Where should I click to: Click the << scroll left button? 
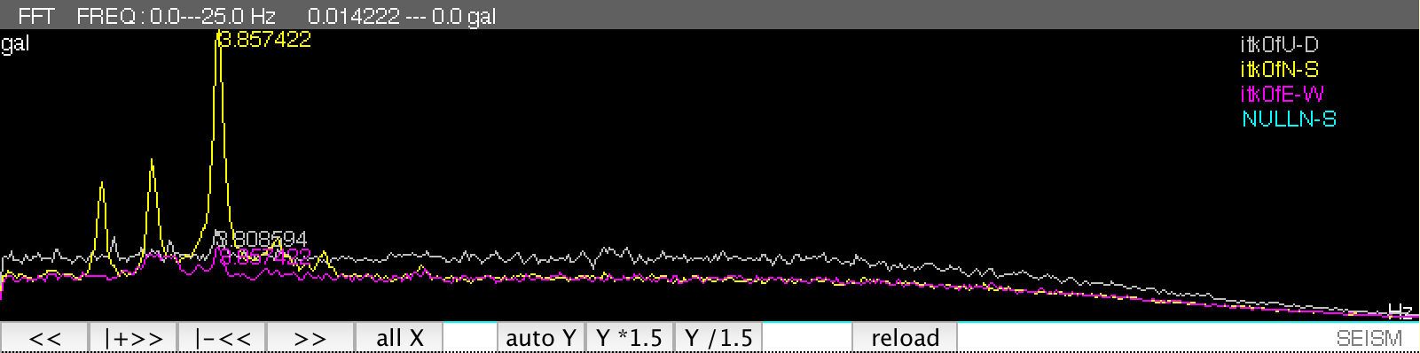pos(44,338)
